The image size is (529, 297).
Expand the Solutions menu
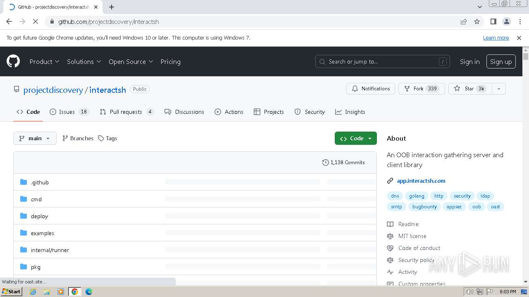click(x=84, y=61)
